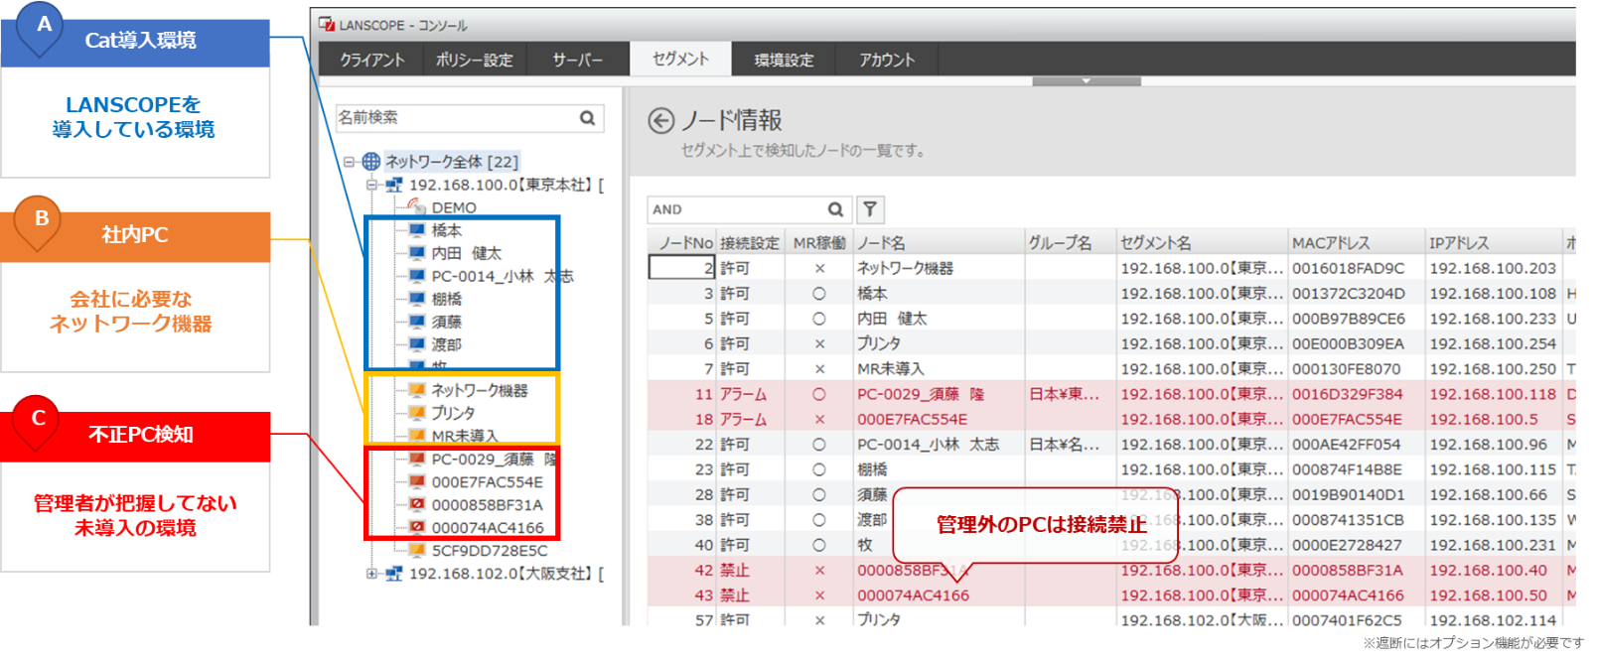
Task: Collapse the 192.168.100.0【東京本社】 segment
Action: tap(371, 185)
